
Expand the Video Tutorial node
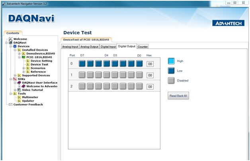pos(15,90)
